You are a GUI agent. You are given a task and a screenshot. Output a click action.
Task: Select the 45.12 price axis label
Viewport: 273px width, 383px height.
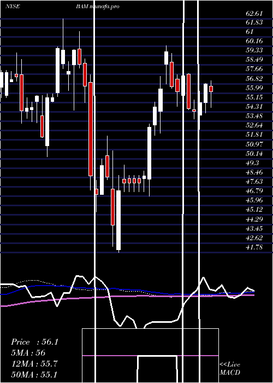254,210
